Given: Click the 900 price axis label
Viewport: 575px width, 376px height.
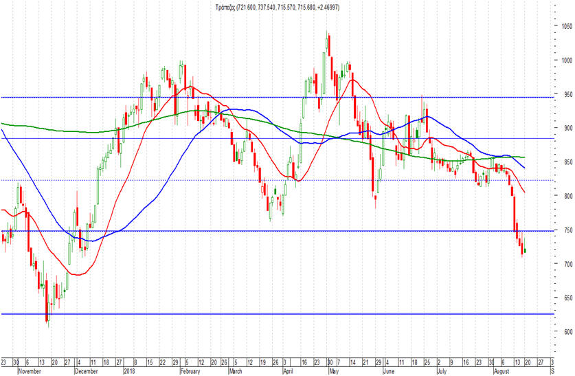Looking at the screenshot, I should (567, 128).
